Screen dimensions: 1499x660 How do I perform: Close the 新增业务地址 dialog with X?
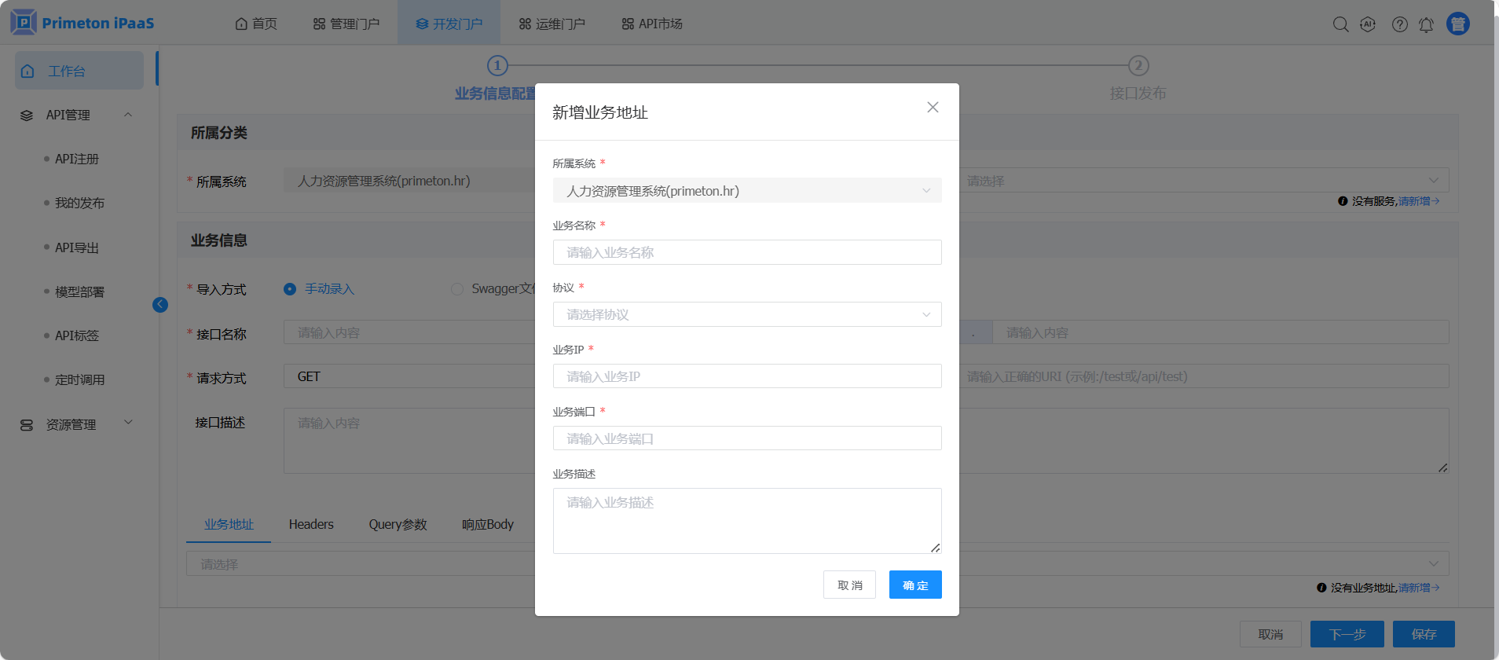point(933,108)
